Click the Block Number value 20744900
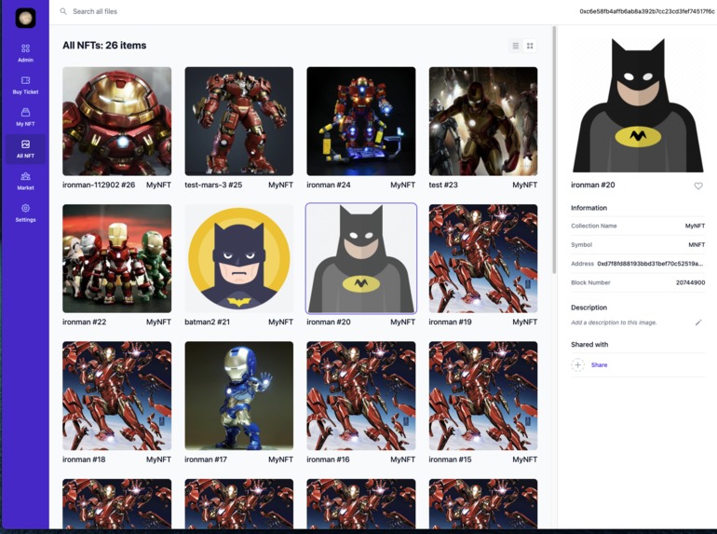 coord(691,282)
